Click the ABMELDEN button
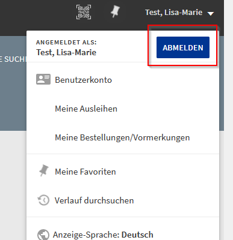The height and width of the screenshot is (240, 233). point(183,47)
